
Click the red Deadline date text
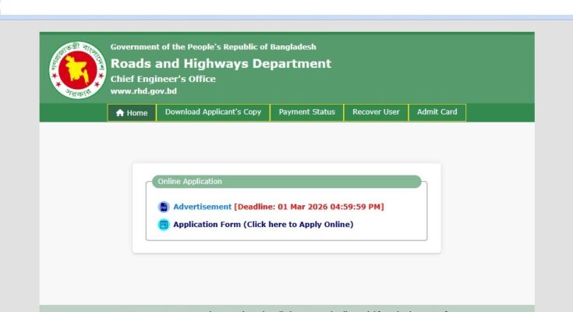pos(309,207)
